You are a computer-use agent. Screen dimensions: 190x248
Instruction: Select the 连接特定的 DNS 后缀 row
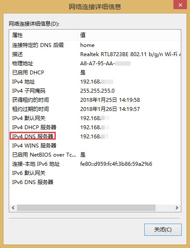(x=95, y=45)
